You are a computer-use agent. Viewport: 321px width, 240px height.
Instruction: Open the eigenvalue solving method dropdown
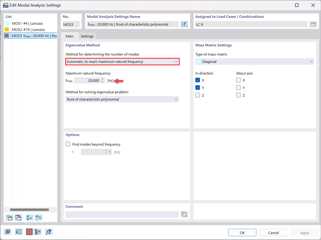tap(122, 99)
